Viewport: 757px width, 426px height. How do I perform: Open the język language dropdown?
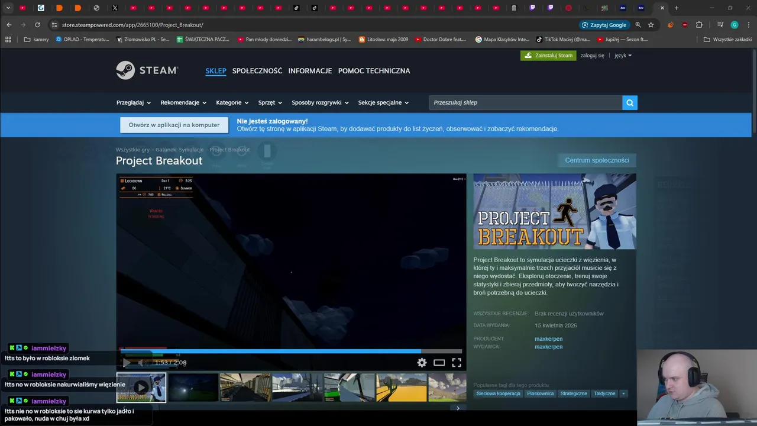623,56
